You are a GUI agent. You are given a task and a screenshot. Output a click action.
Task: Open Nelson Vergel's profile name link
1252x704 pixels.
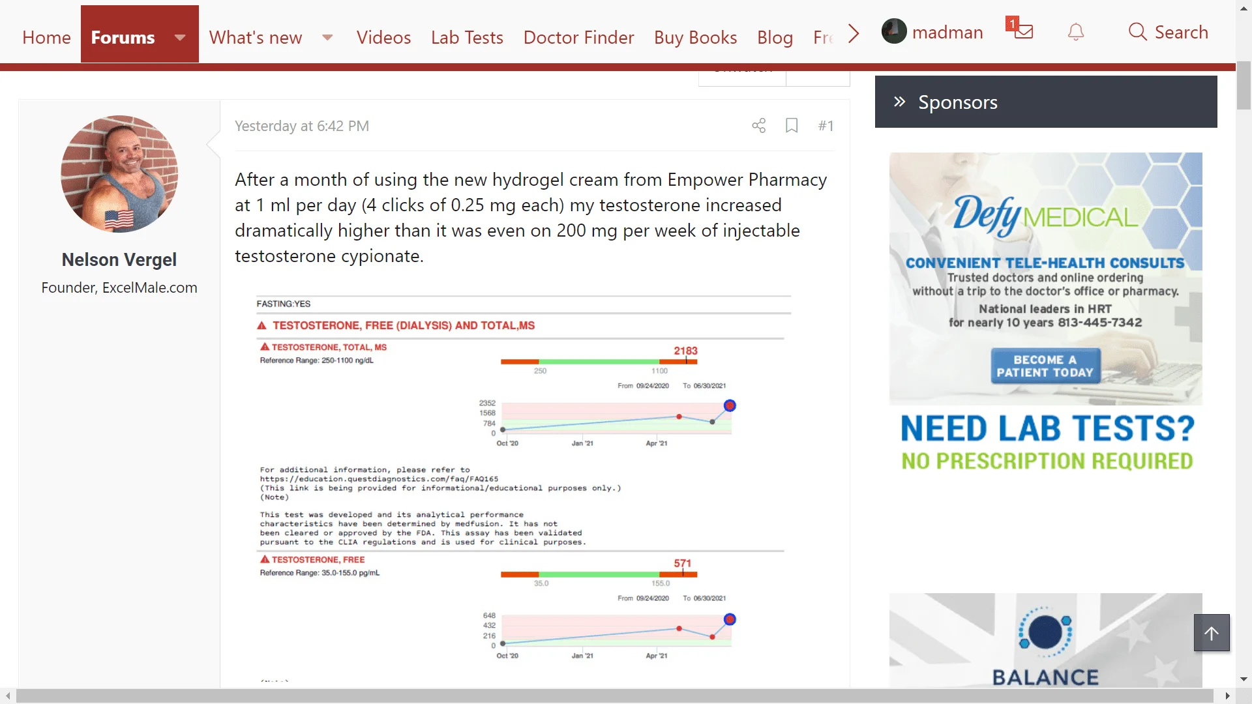[119, 259]
